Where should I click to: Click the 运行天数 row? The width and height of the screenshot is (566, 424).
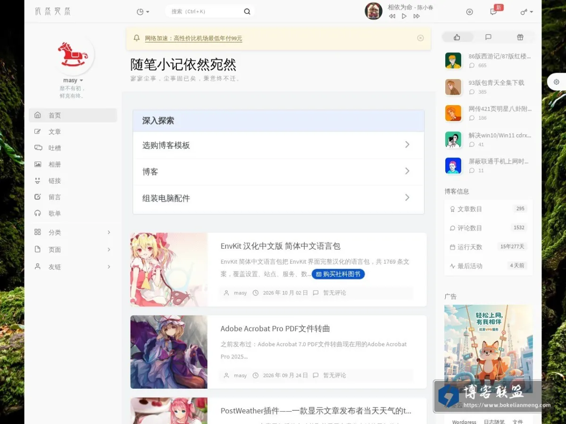pos(489,247)
